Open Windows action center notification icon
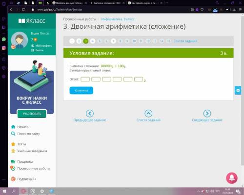Viewport: 244px width, 195px height. (x=238, y=191)
